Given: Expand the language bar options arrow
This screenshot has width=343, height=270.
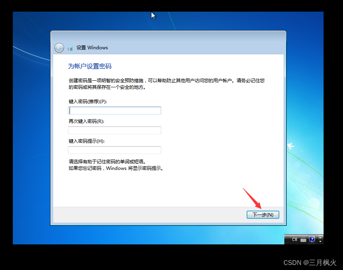Looking at the screenshot, I should [320, 242].
